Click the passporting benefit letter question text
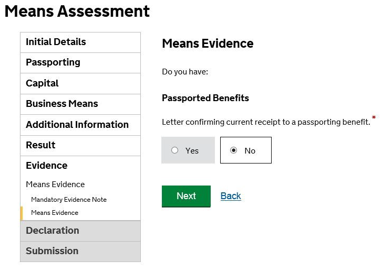The height and width of the screenshot is (272, 392). [x=266, y=122]
